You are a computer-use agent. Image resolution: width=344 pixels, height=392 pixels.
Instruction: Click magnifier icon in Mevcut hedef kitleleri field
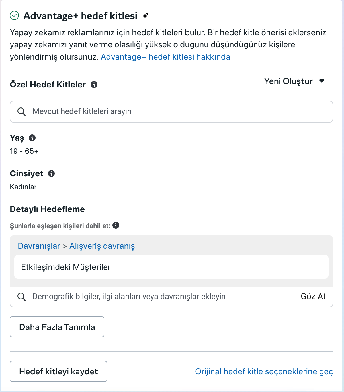tap(22, 111)
